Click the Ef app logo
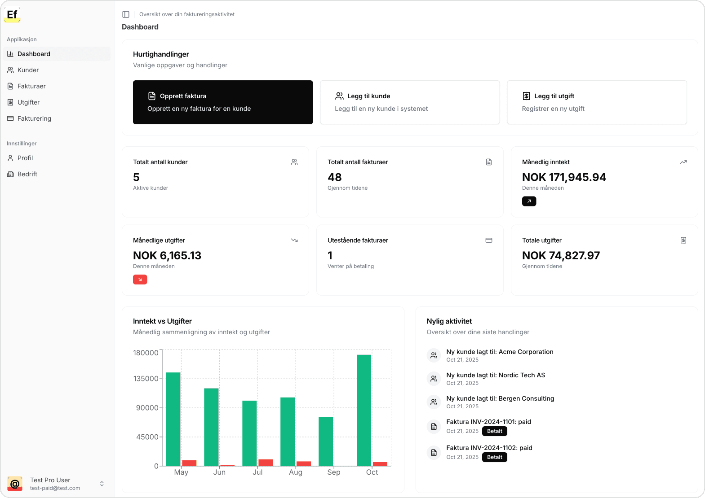705x498 pixels. pyautogui.click(x=13, y=15)
